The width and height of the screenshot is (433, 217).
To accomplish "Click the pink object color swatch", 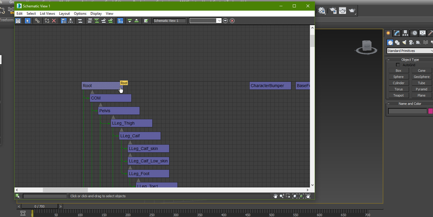I will coord(431,111).
